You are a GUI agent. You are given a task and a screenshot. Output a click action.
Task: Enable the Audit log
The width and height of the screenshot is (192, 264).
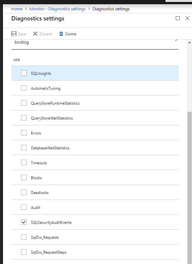(x=24, y=207)
